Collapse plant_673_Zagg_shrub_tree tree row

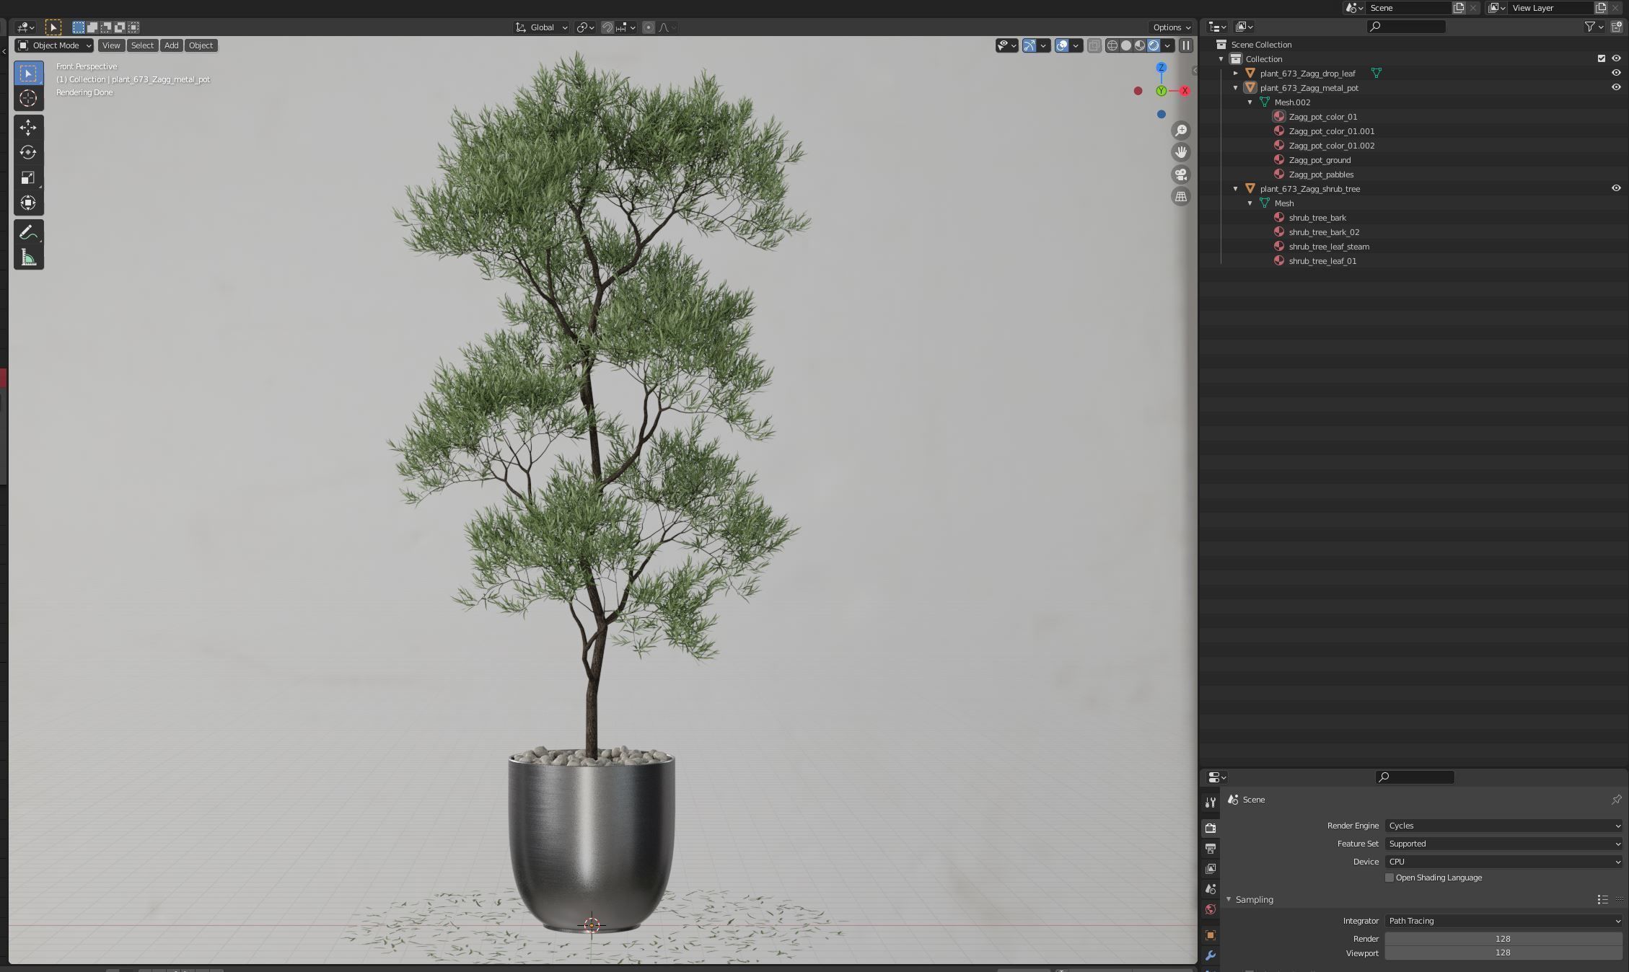[x=1236, y=188]
